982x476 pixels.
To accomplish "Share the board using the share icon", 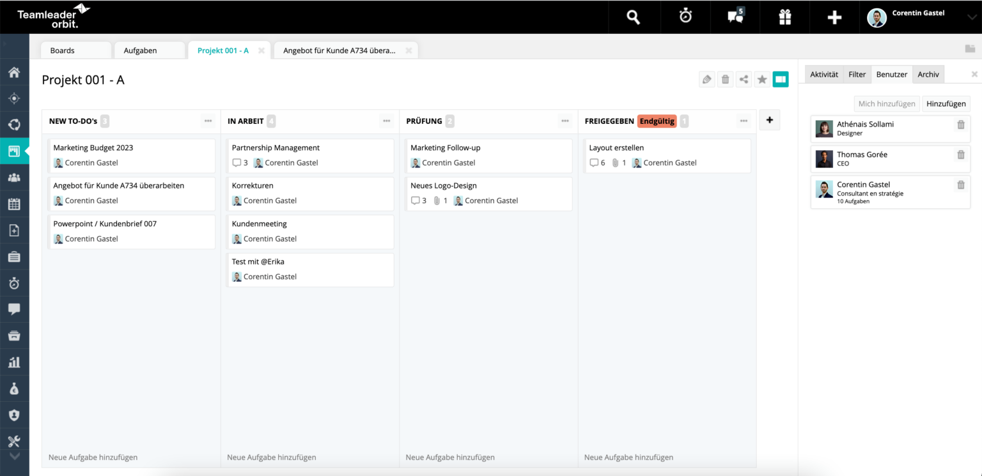I will pos(744,79).
